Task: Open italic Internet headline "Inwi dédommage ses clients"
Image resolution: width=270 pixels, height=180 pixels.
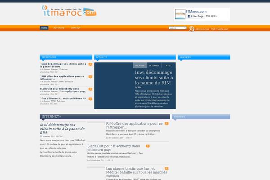Action: 62,129
